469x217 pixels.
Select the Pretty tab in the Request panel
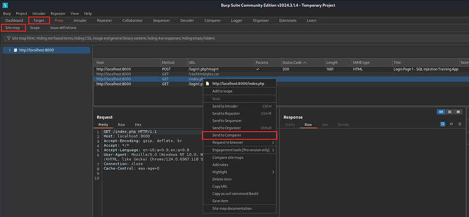(x=103, y=125)
